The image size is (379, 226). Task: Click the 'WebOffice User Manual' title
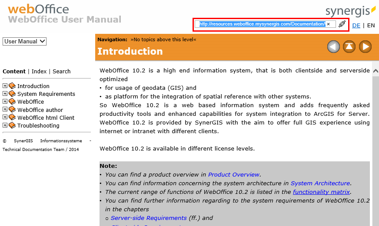tap(64, 20)
